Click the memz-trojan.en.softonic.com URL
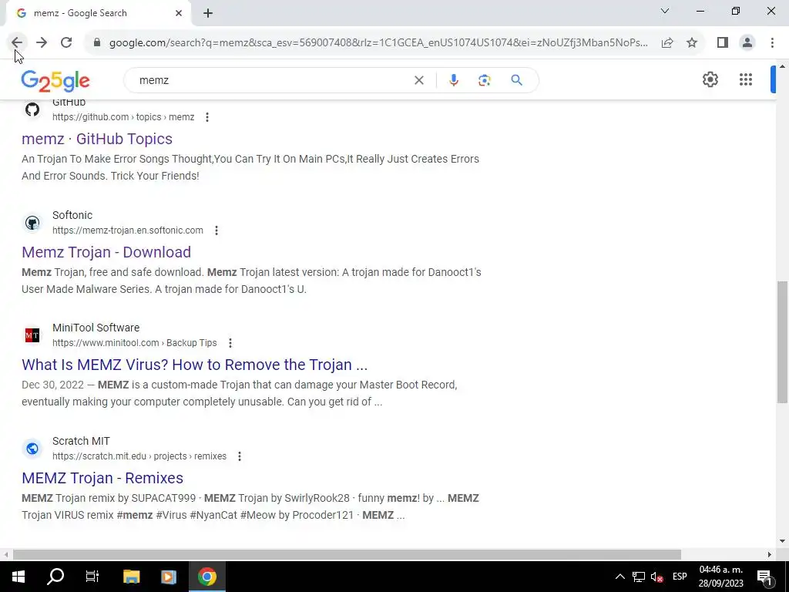The image size is (789, 592). pos(128,230)
